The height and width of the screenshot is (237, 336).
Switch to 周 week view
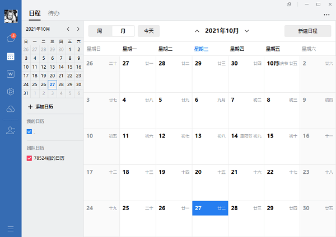tap(100, 31)
